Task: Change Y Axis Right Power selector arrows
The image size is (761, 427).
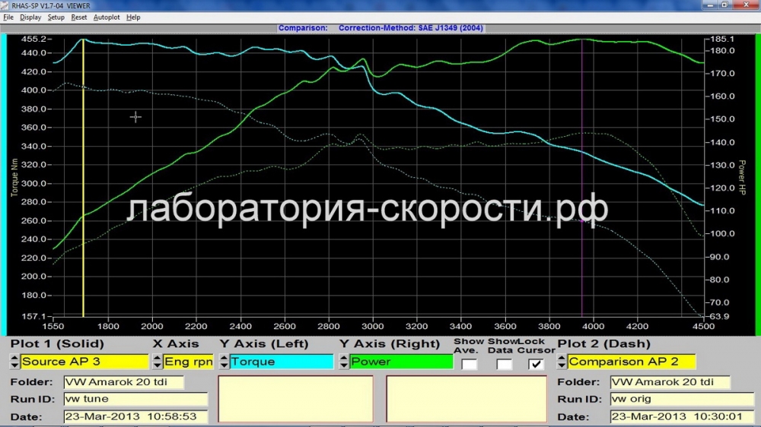Action: [x=344, y=362]
